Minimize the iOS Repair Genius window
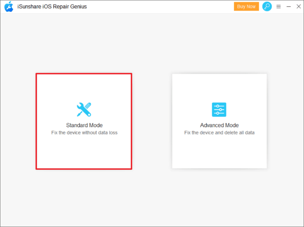This screenshot has width=304, height=227. (x=288, y=6)
